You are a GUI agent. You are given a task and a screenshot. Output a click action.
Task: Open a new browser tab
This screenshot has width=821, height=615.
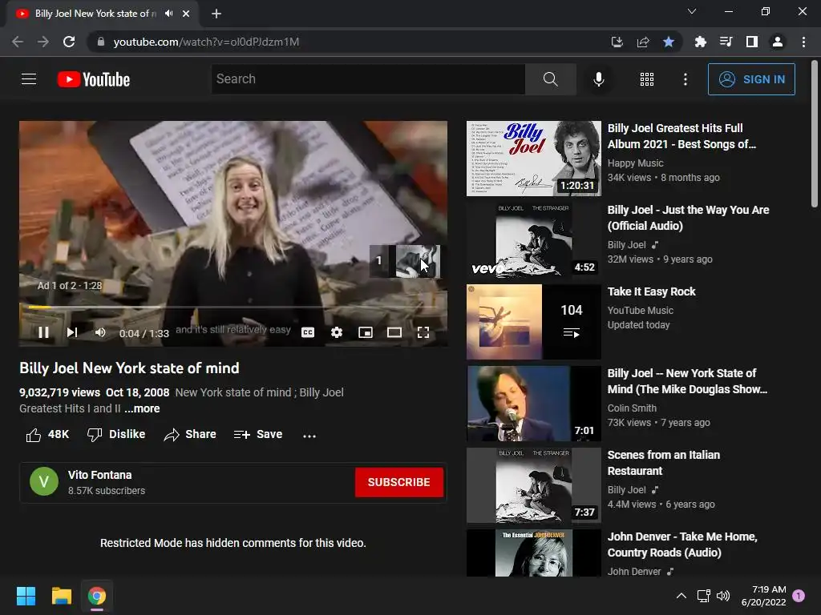coord(216,14)
